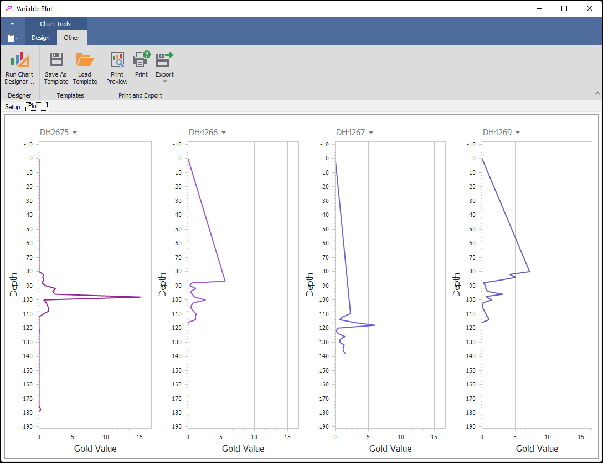Maximize the Variable Plot window
This screenshot has height=463, width=603.
564,8
